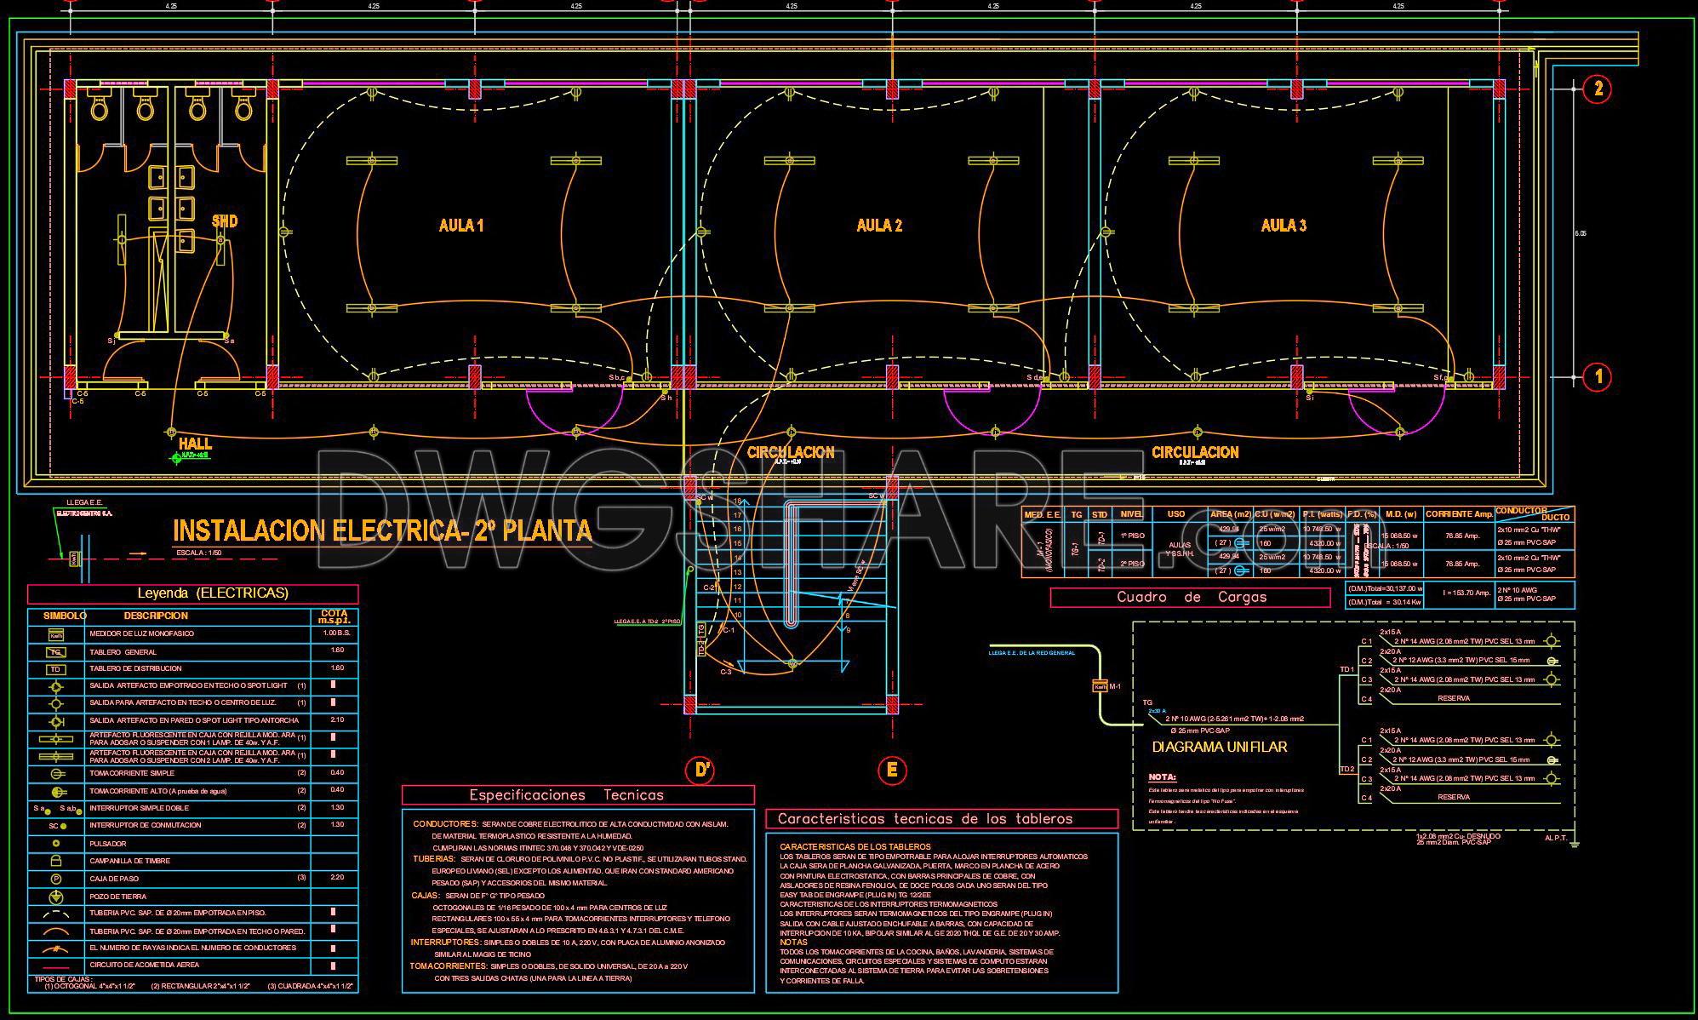This screenshot has height=1020, width=1698.
Task: Click the CAJA DE PASO description
Action: pos(114,879)
